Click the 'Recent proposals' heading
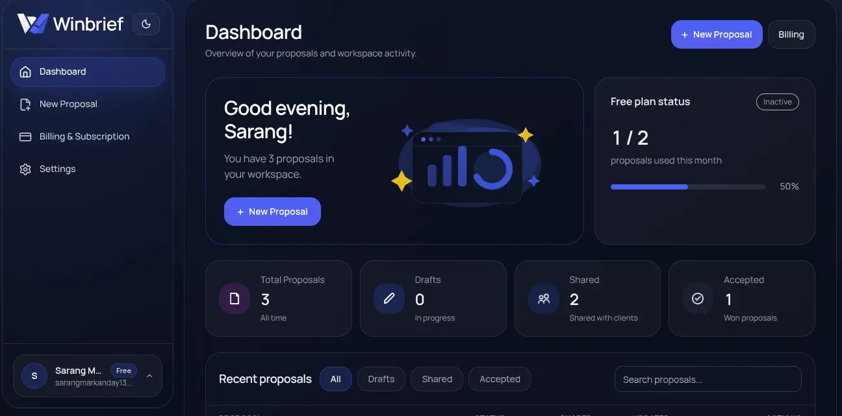 (x=265, y=379)
